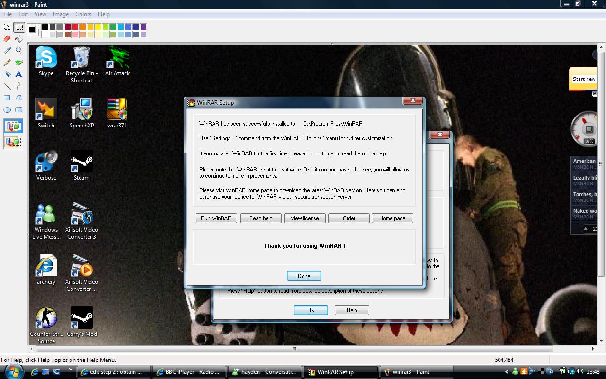The width and height of the screenshot is (606, 379).
Task: Open the View menu
Action: coord(40,14)
